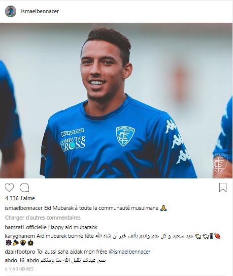Viewport: 233px width, 276px height.
Task: Open dzairfootpro commenter profile
Action: click(20, 252)
